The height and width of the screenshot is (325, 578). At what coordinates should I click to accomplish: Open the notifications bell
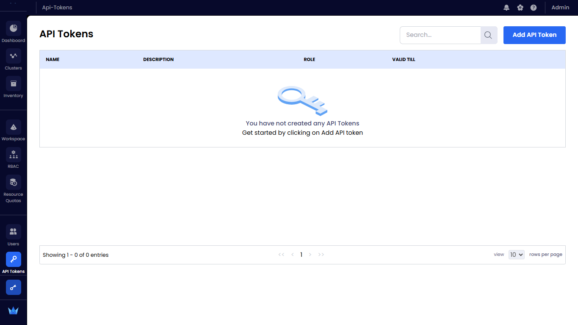(506, 8)
